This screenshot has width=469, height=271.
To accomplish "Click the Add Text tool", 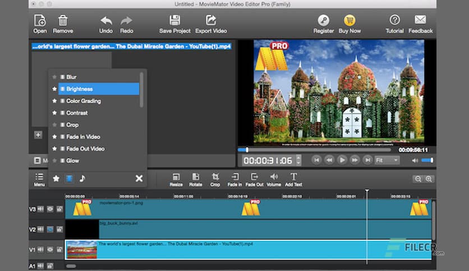I will pos(293,180).
